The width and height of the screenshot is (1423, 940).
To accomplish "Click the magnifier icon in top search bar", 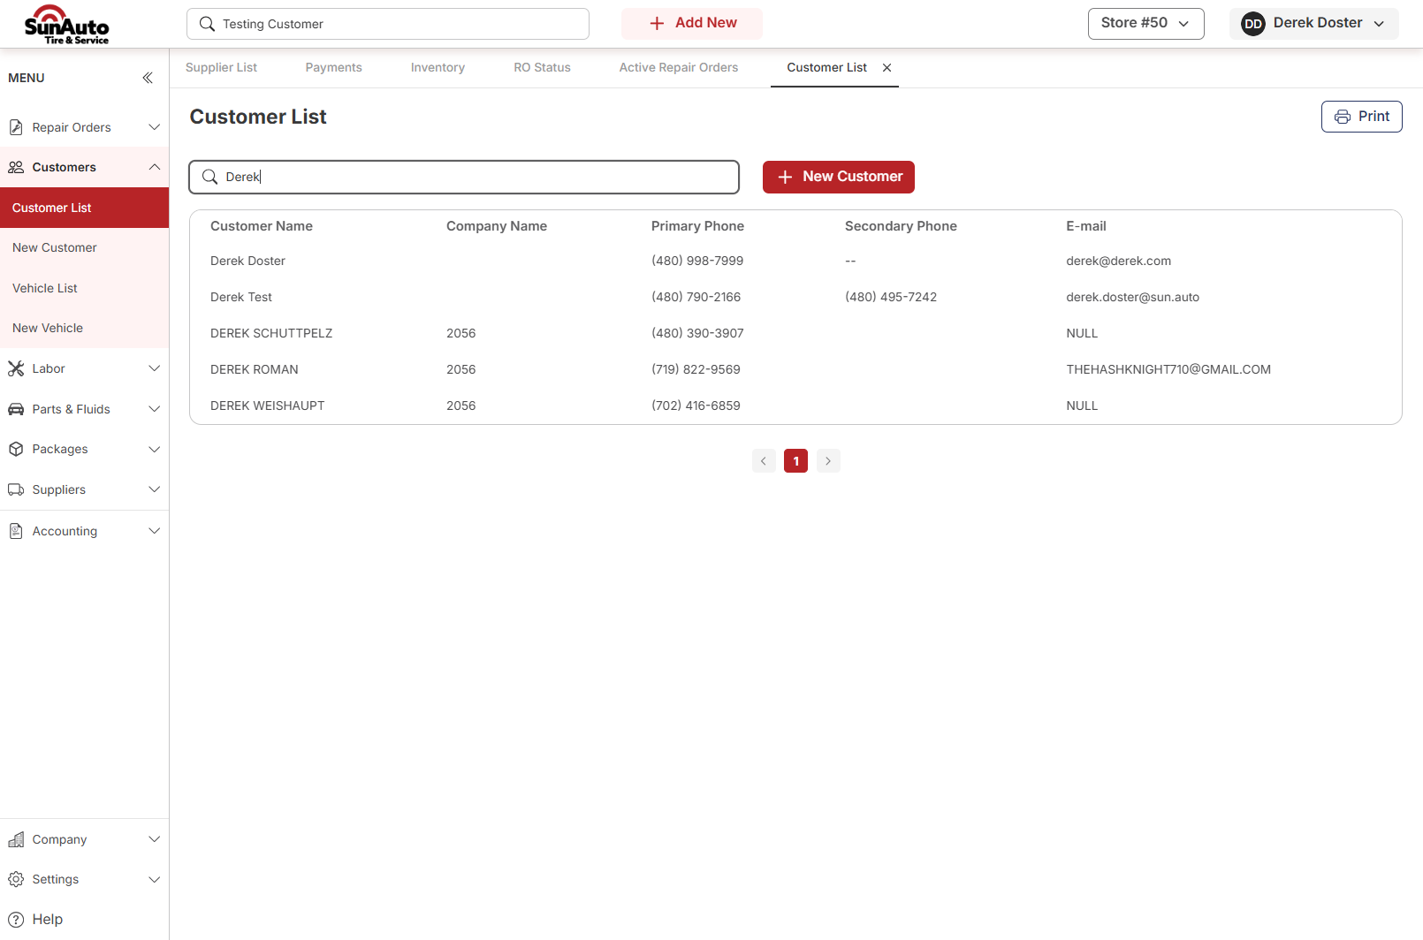I will click(207, 24).
